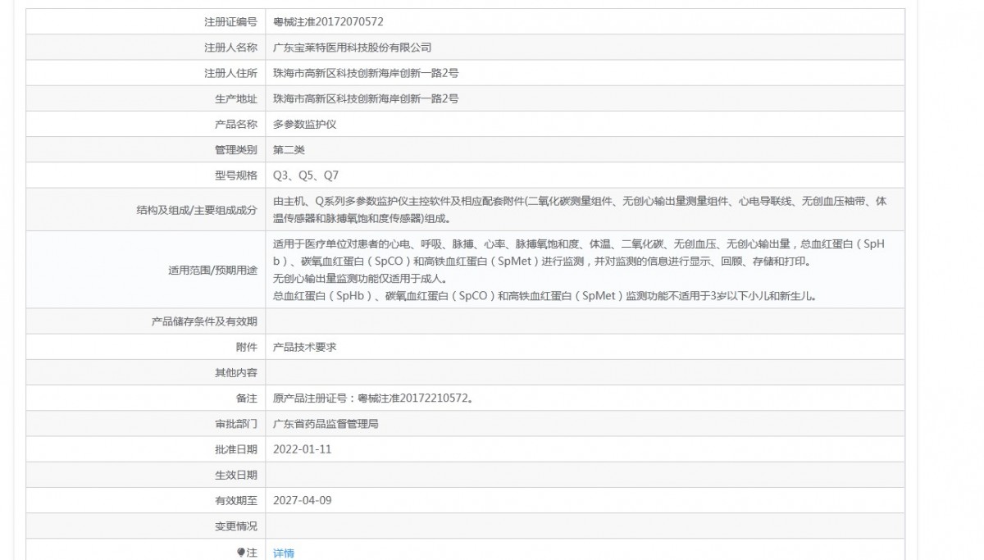
Task: Click the 注册人名称 label
Action: [230, 48]
